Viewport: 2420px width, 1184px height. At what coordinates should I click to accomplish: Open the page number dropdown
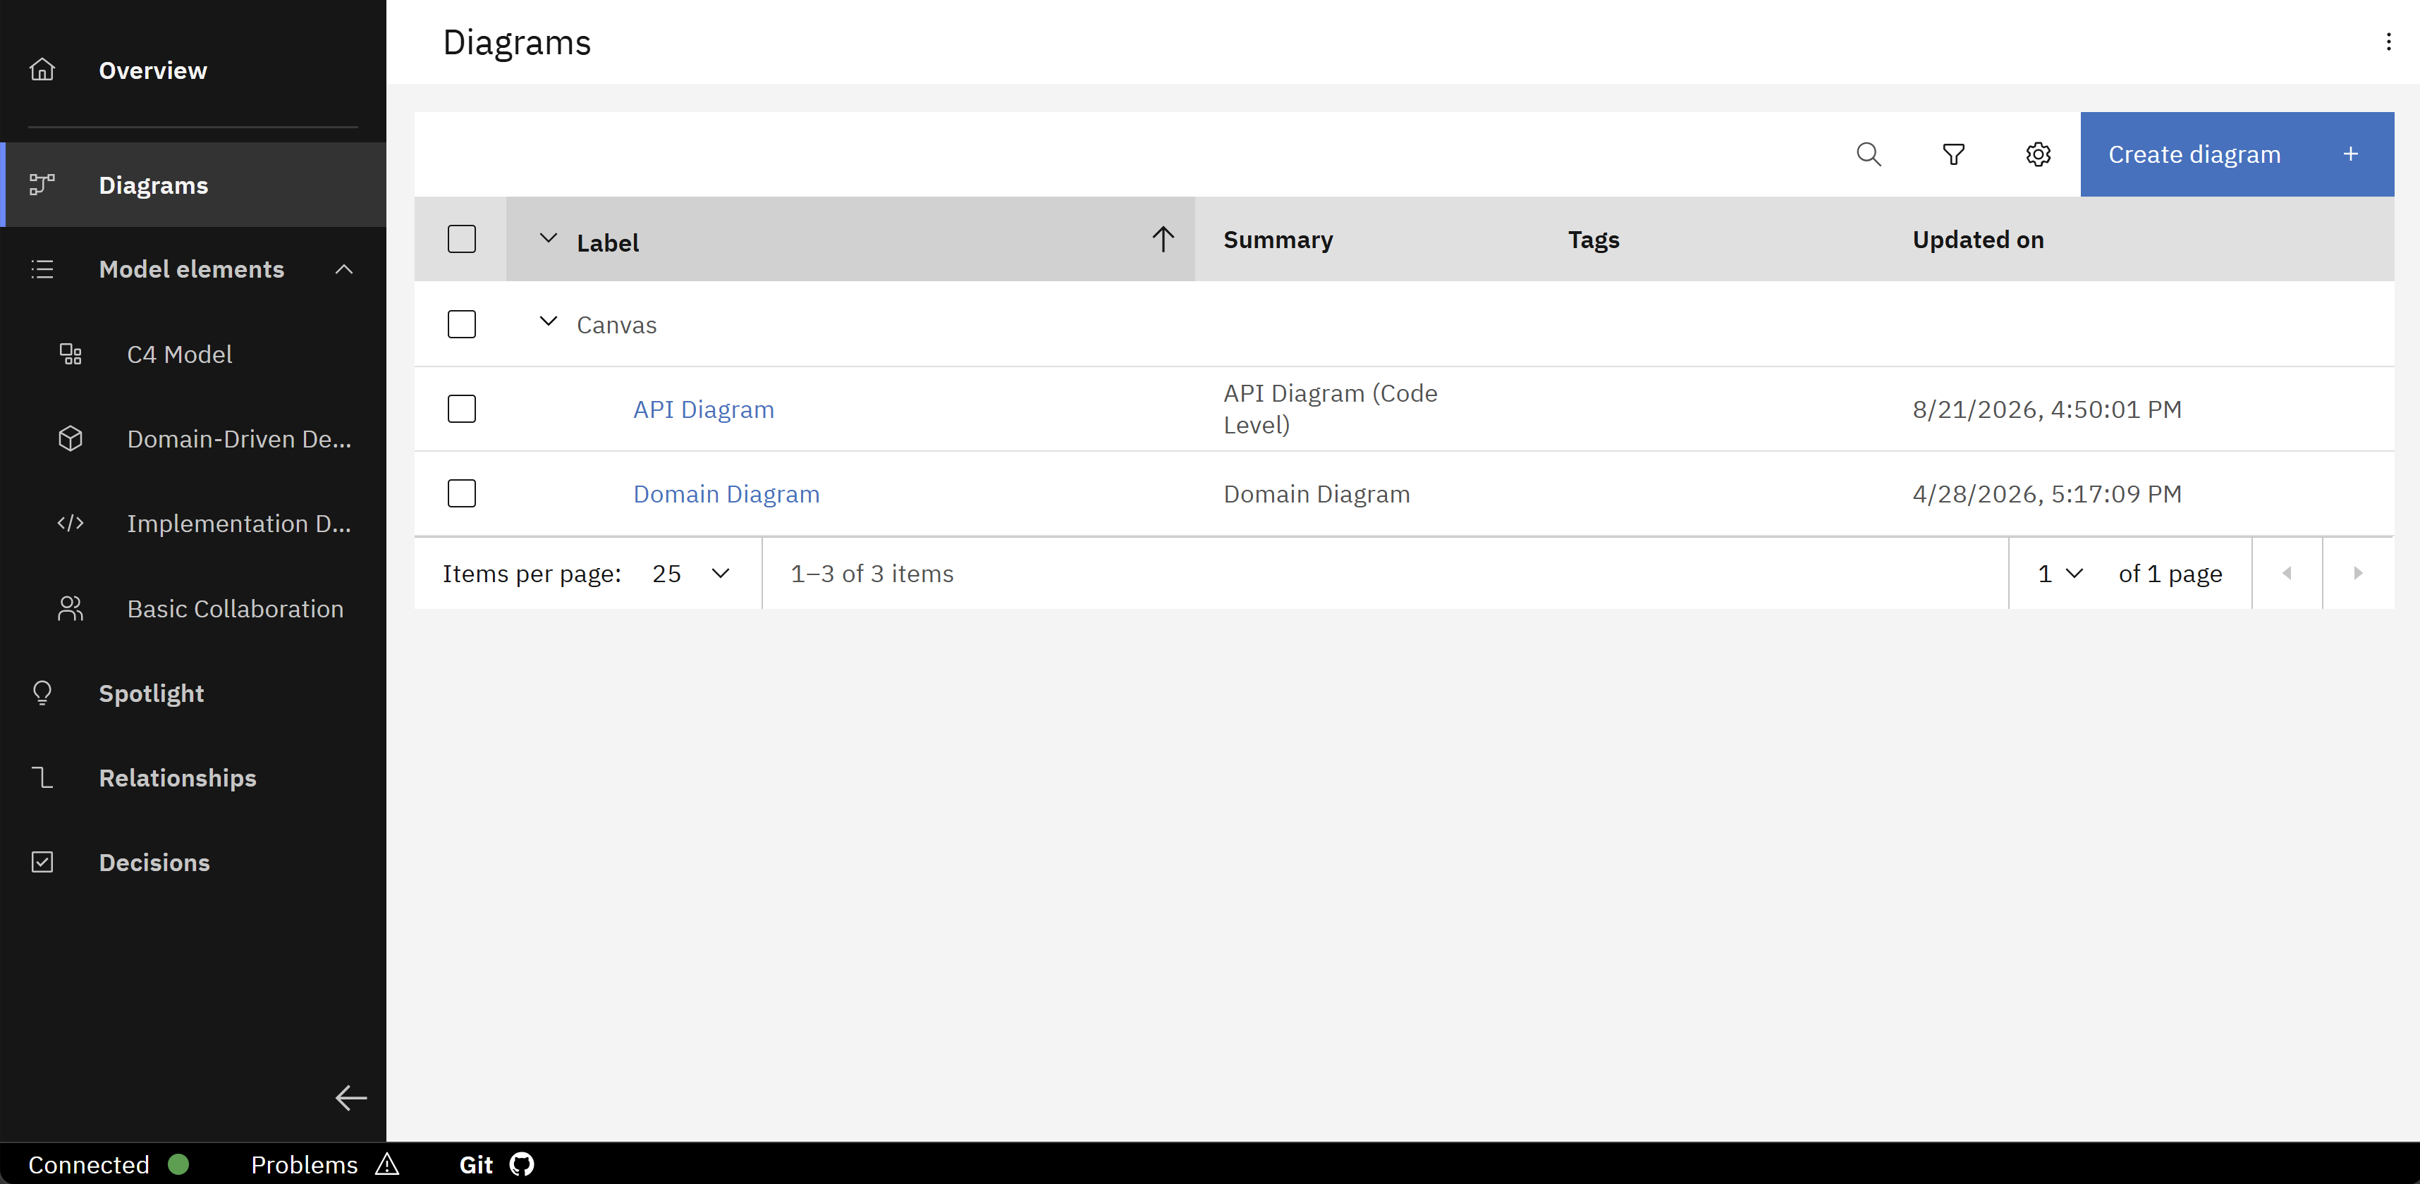pos(2060,573)
